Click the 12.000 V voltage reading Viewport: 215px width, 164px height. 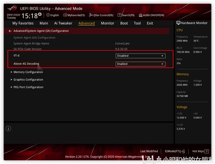pyautogui.click(x=181, y=118)
